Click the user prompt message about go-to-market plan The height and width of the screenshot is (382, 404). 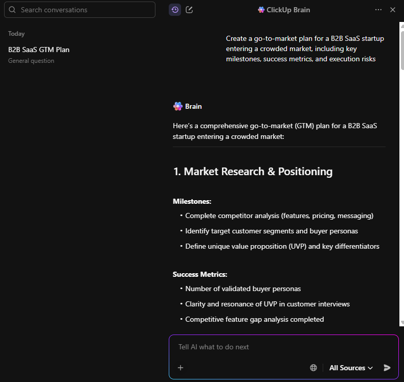point(305,49)
